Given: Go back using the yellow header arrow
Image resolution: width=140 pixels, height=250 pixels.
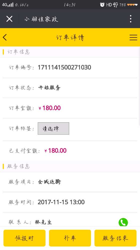Looking at the screenshot, I should [x=5, y=37].
